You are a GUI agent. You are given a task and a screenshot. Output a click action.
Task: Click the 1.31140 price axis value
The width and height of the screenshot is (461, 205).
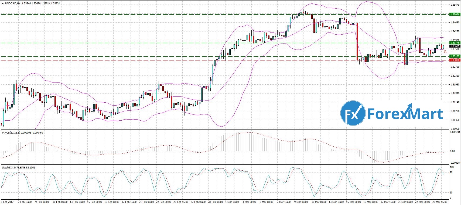(x=455, y=102)
